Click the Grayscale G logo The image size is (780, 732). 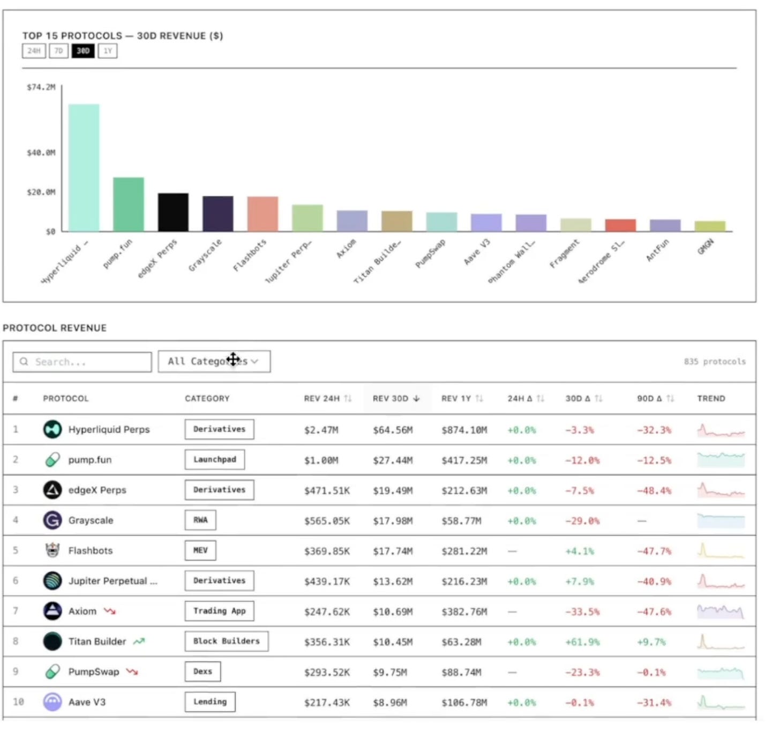pyautogui.click(x=52, y=520)
